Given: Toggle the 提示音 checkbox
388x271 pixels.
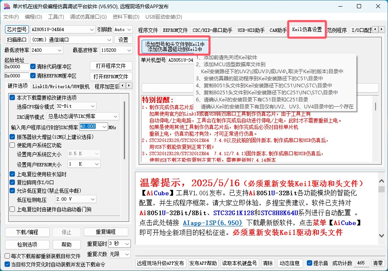Looking at the screenshot, I should (309, 263).
